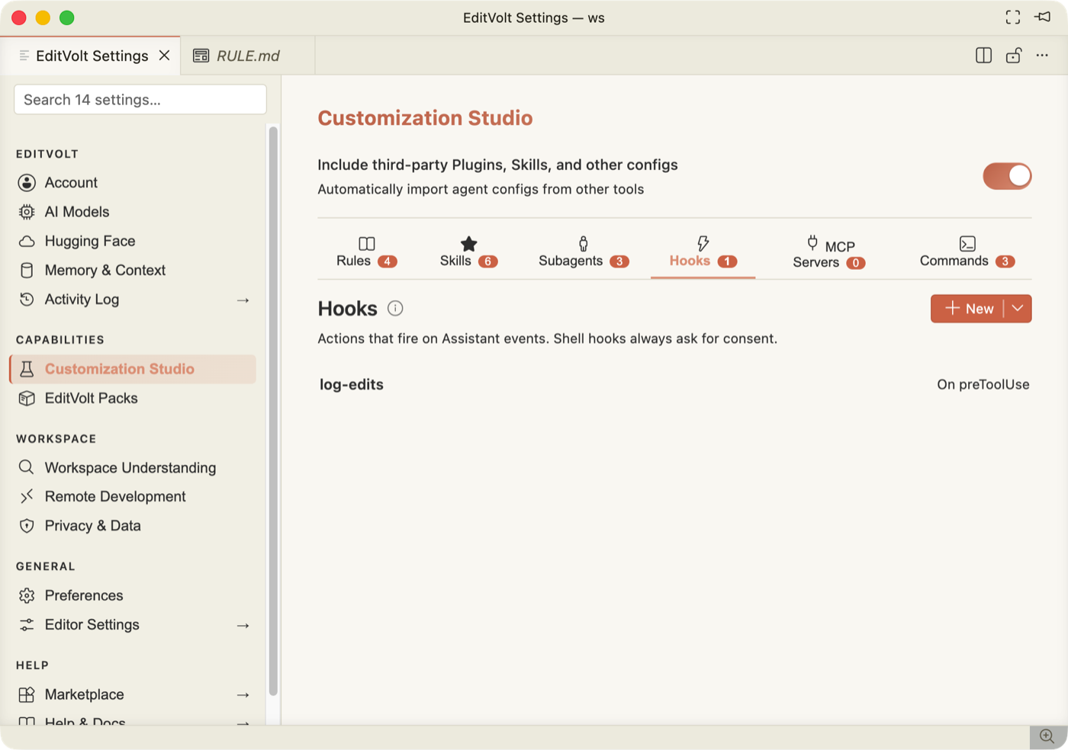This screenshot has height=750, width=1068.
Task: Switch to the Rules tab
Action: [x=367, y=252]
